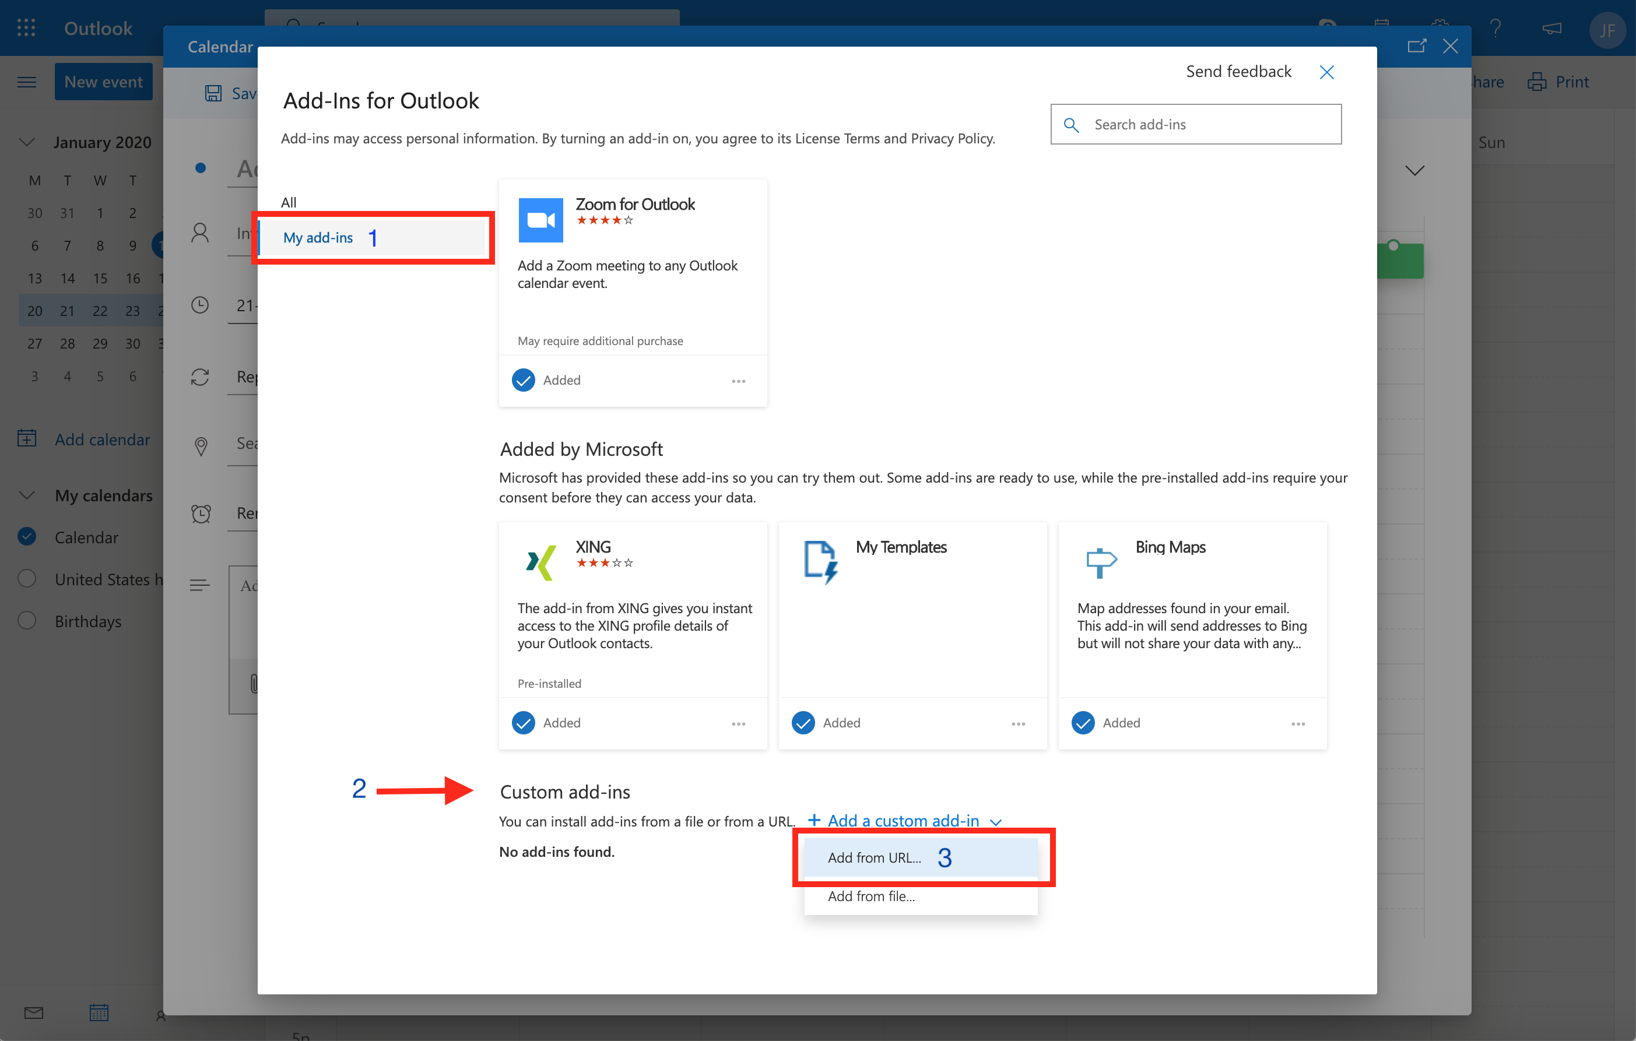Collapse the January 2020 mini calendar
Screen dimensions: 1636x1041
(26, 142)
